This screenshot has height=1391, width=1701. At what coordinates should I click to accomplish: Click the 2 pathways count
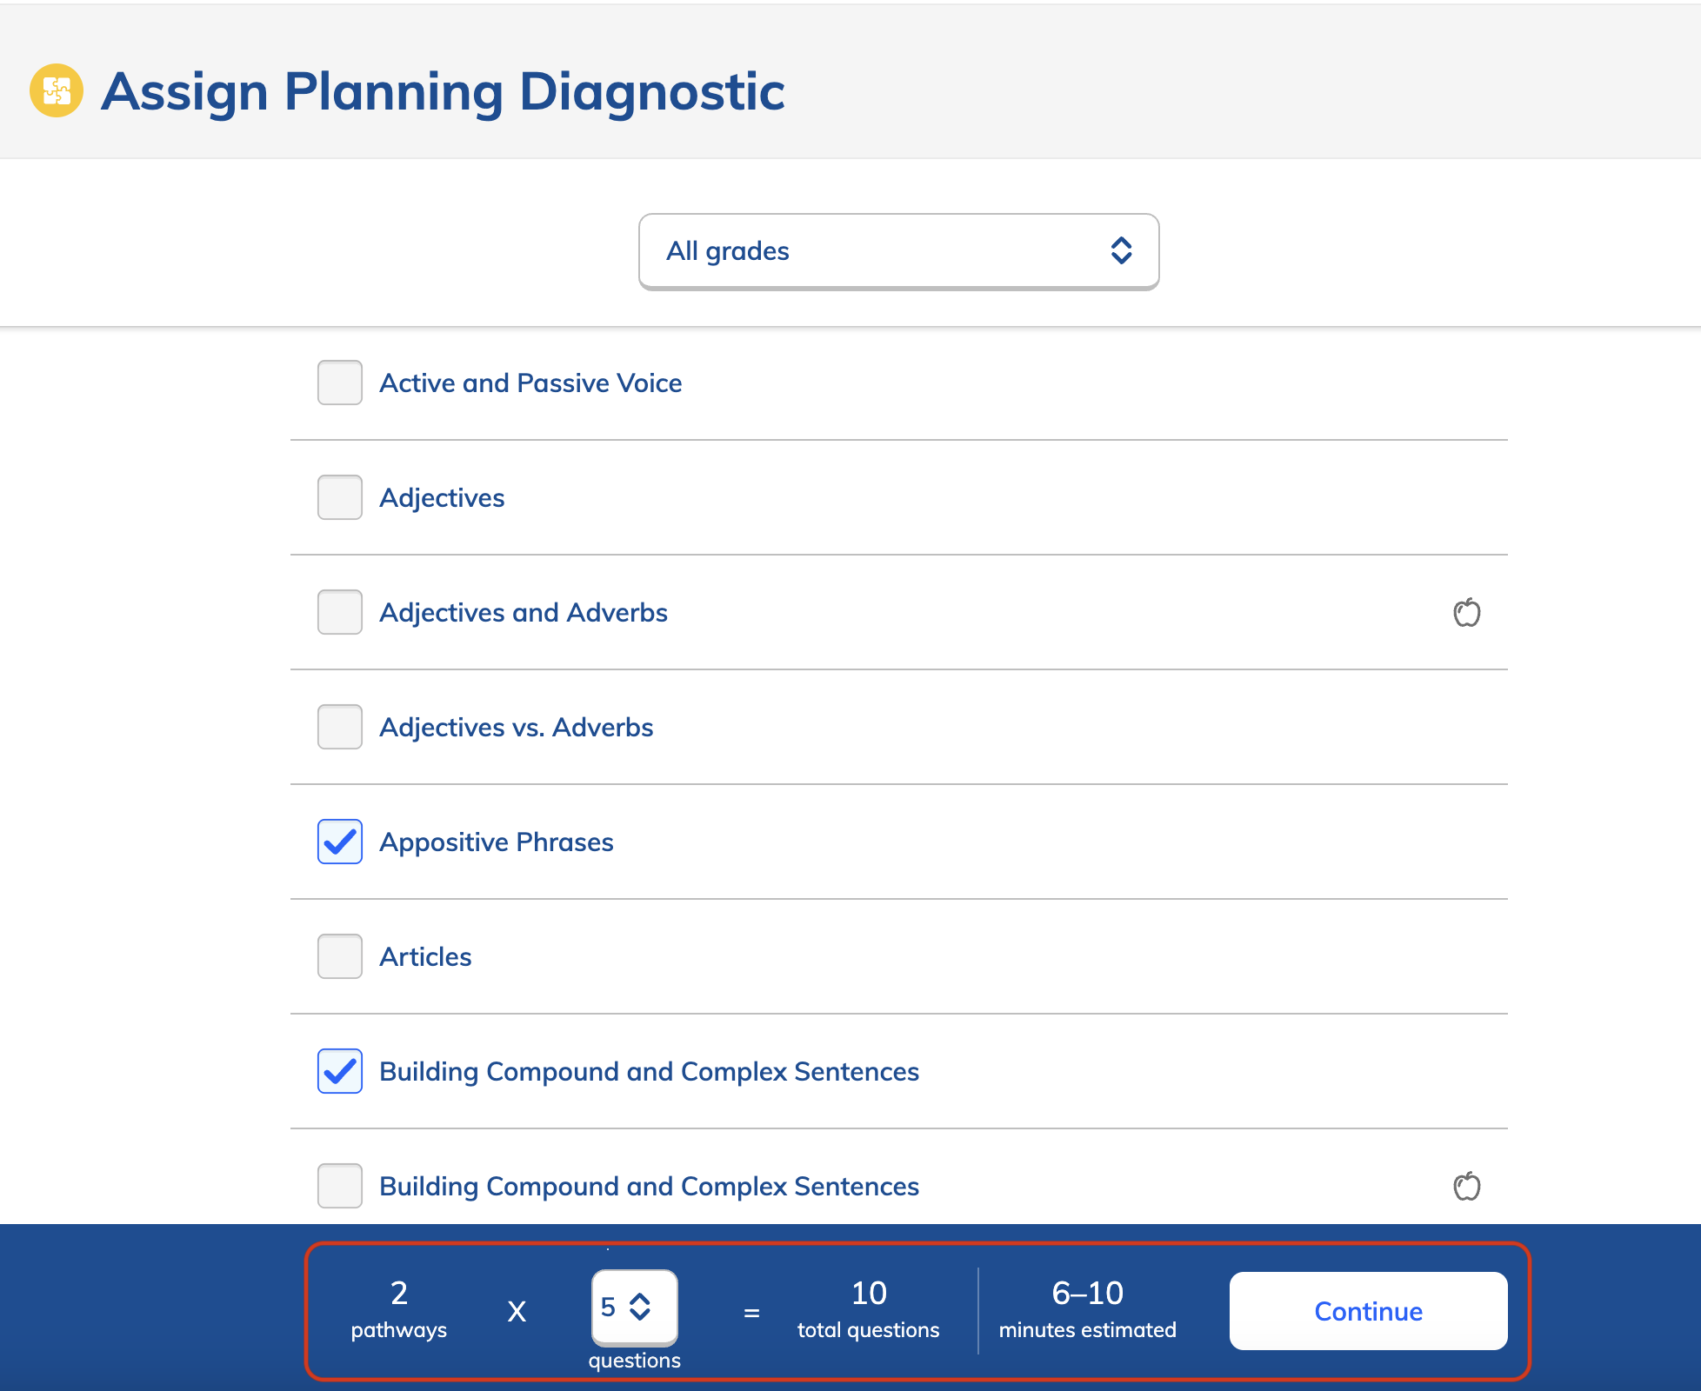399,1309
